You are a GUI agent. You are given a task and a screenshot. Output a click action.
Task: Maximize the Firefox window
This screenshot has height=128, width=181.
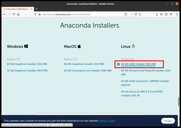click(x=172, y=4)
